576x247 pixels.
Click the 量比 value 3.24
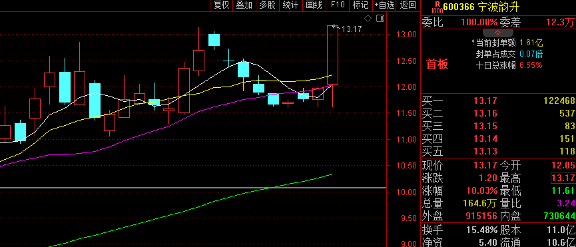566,203
